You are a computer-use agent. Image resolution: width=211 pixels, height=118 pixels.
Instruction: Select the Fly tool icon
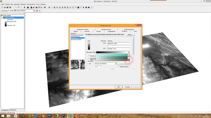tap(52, 7)
